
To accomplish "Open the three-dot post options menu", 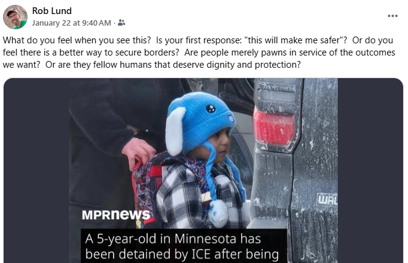I will point(392,16).
